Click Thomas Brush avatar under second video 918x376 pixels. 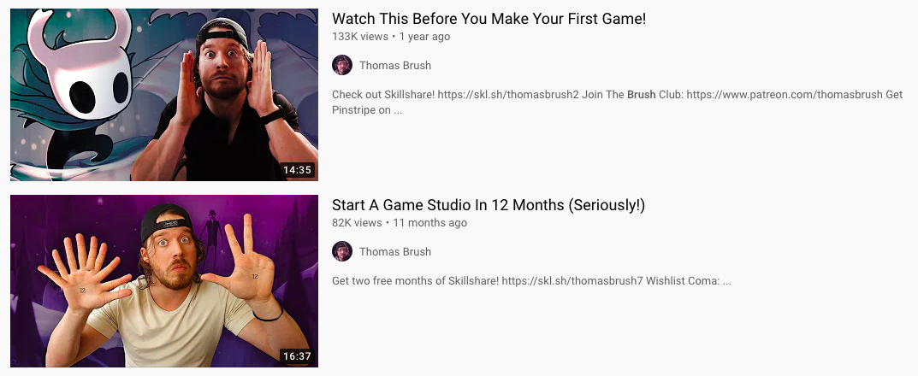tap(342, 251)
